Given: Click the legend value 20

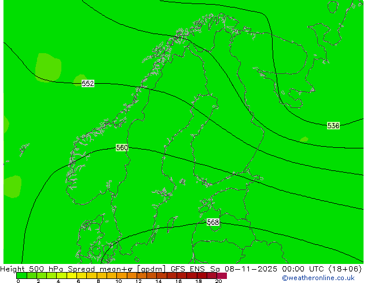Looking at the screenshot, I should pos(218,281).
